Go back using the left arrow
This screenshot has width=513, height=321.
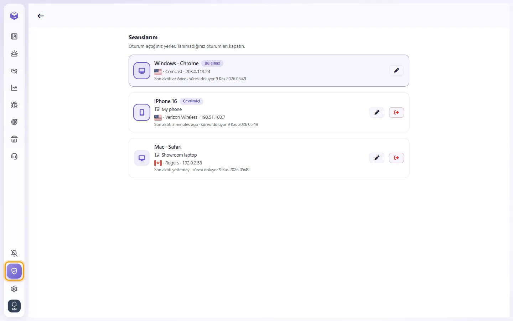click(41, 16)
